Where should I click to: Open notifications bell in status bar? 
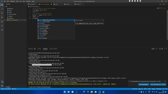166,89
